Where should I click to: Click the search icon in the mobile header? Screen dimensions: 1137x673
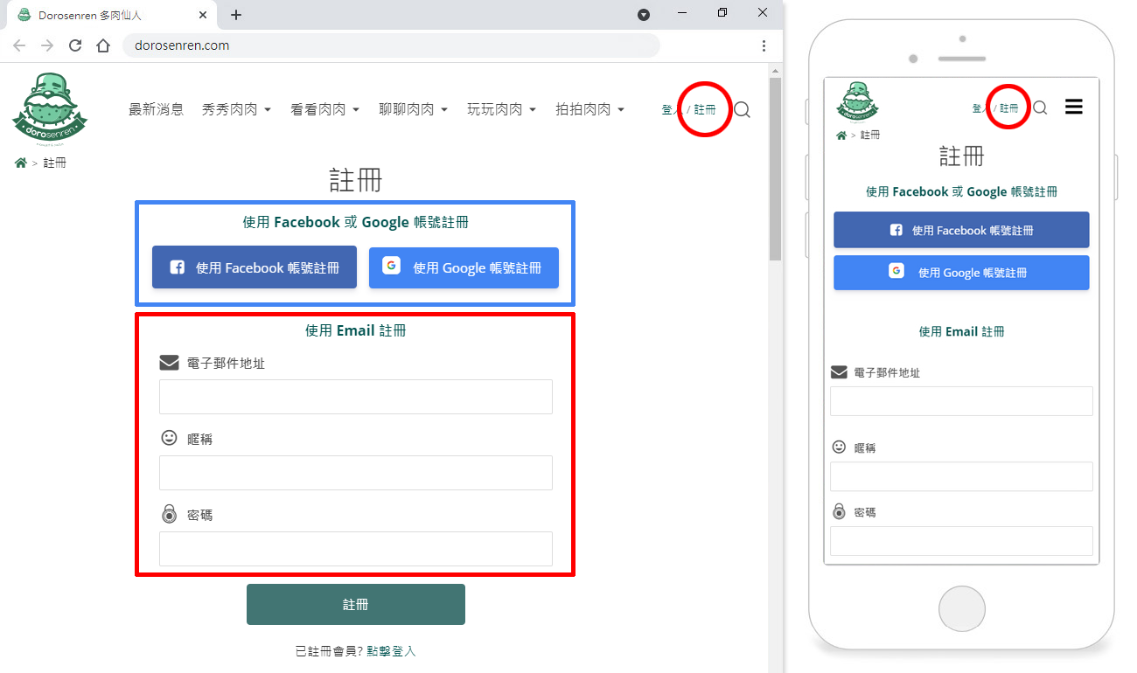tap(1040, 107)
